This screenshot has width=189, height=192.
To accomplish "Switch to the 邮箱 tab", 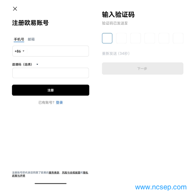I will click(31, 39).
